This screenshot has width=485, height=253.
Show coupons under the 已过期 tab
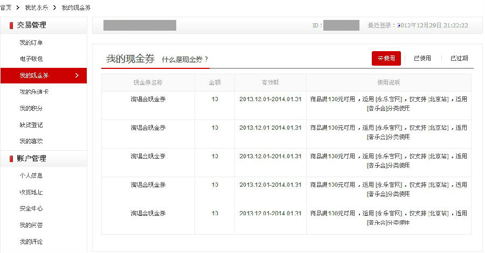(x=459, y=59)
